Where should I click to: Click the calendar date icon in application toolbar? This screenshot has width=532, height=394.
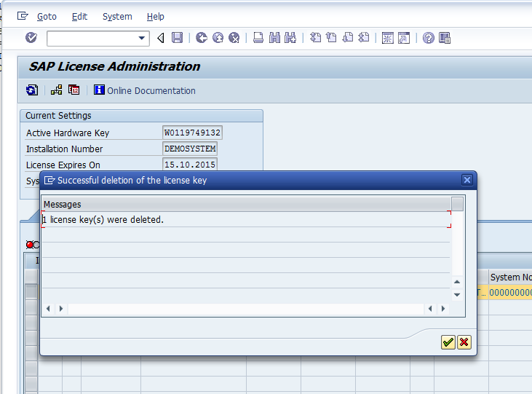pyautogui.click(x=74, y=90)
